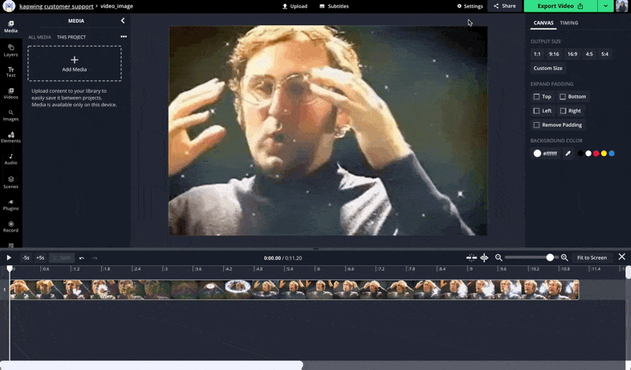Viewport: 631px width, 370px height.
Task: Open the Audio sidebar panel
Action: click(11, 160)
